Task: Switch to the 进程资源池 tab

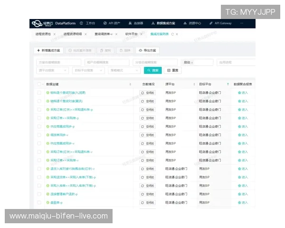Action: [43, 34]
